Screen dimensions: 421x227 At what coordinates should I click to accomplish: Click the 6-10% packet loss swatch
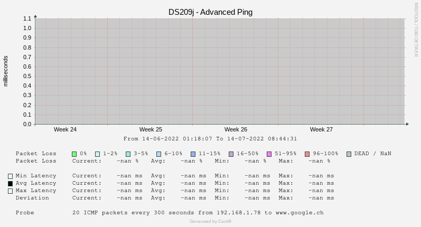(158, 154)
